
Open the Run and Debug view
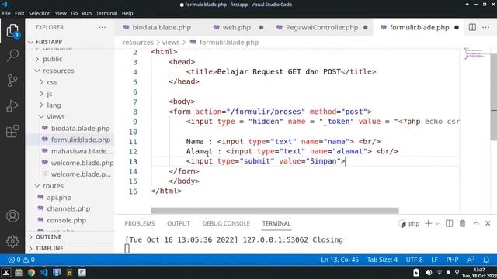click(12, 106)
